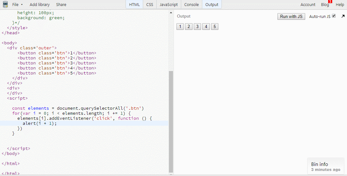This screenshot has height=176, width=347.
Task: Click the button markup line ending '>3</button>'
Action: pos(57,63)
